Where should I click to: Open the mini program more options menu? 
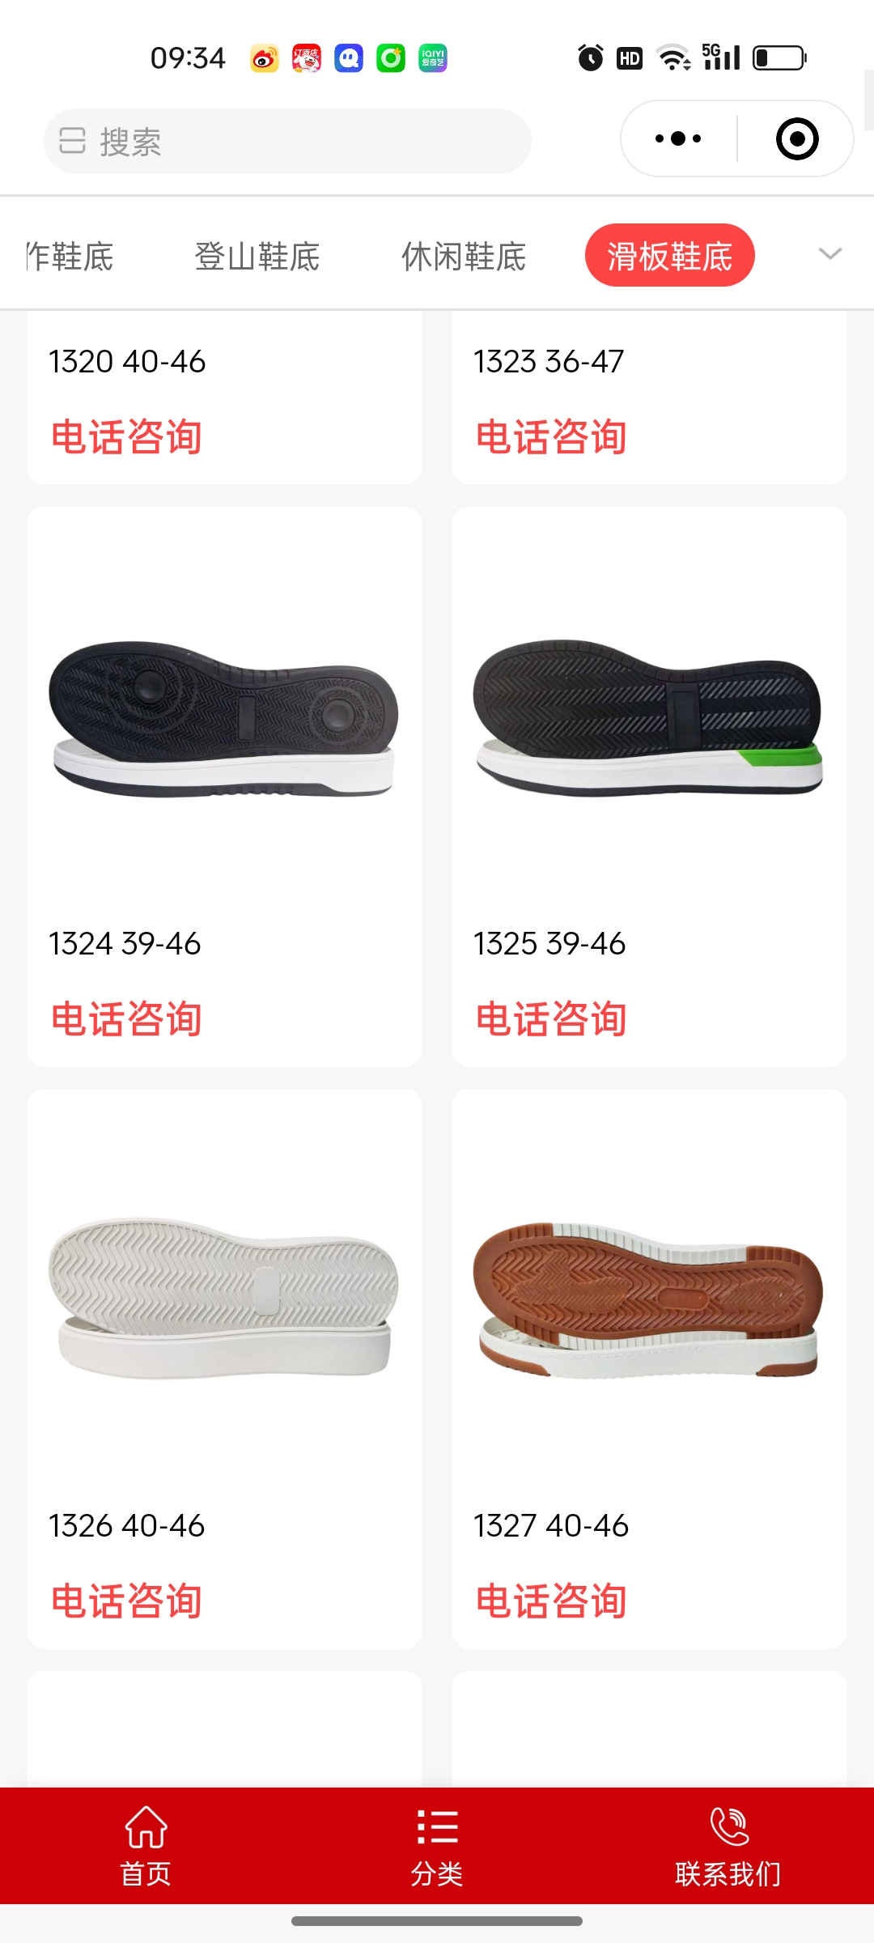(x=678, y=138)
